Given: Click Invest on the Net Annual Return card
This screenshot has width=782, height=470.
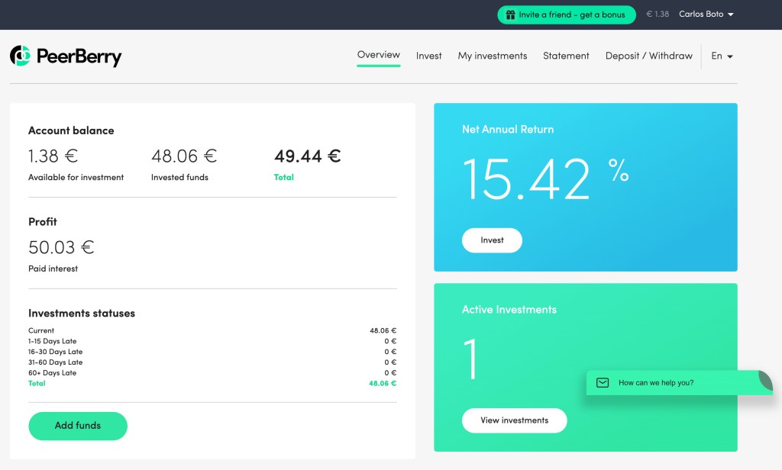Looking at the screenshot, I should tap(492, 240).
